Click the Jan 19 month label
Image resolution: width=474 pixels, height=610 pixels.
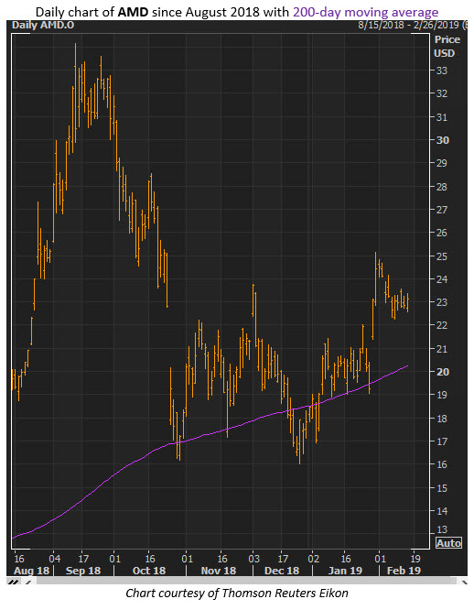[345, 571]
